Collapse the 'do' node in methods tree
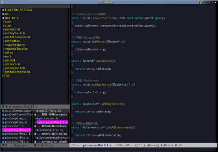The width and height of the screenshot is (218, 152). coord(3,14)
